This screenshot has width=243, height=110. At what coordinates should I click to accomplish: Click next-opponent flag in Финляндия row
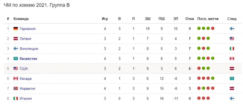click(x=232, y=48)
